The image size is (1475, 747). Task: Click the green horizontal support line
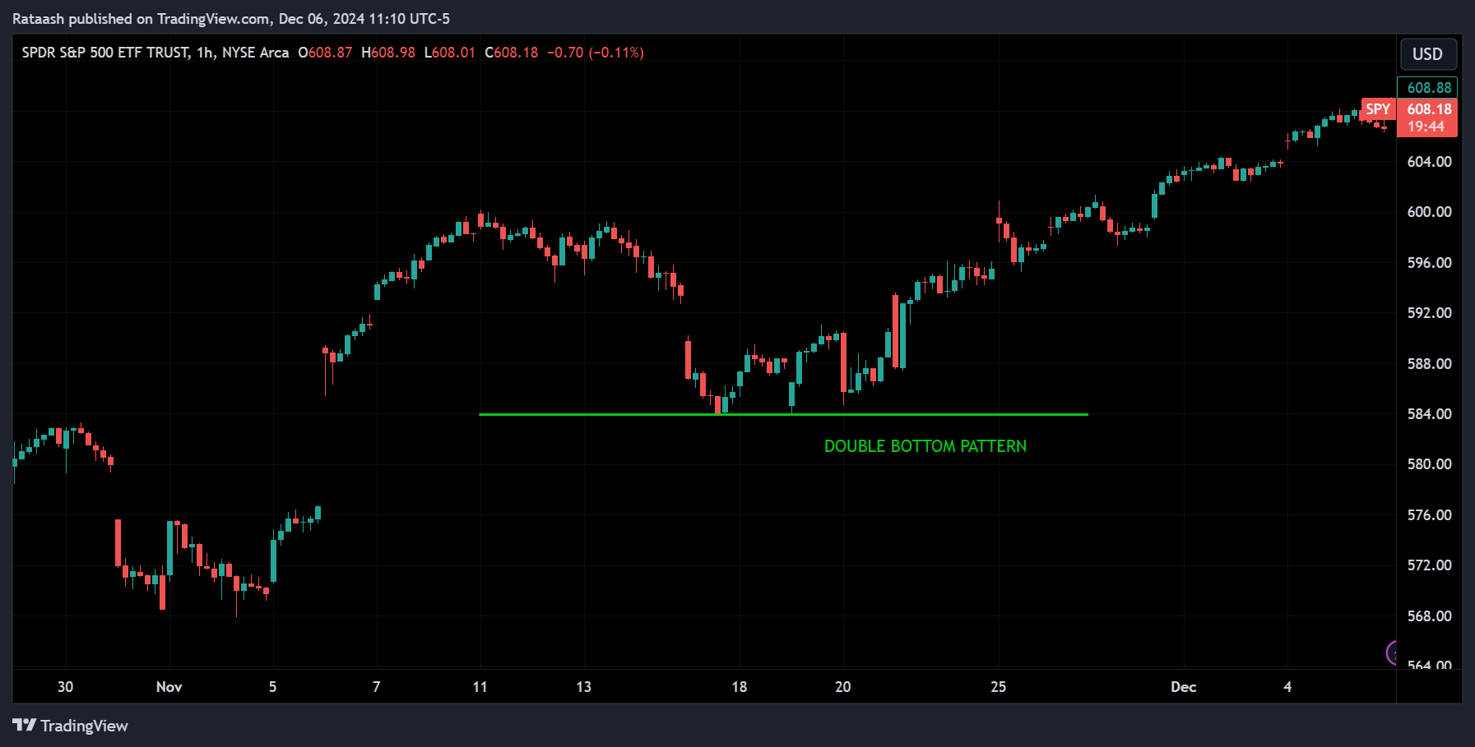(x=783, y=414)
